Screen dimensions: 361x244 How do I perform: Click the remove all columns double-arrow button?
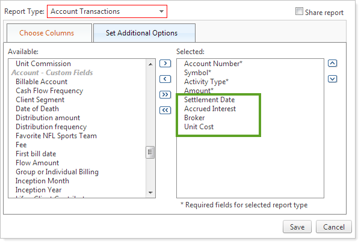pyautogui.click(x=165, y=110)
